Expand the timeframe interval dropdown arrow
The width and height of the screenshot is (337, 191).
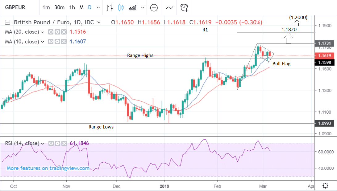(x=98, y=8)
